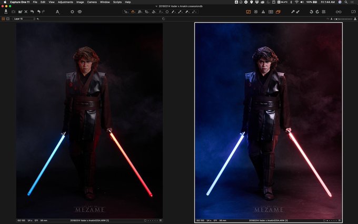Adjust the viewer zoom slider
The image size is (358, 224).
coord(343,19)
